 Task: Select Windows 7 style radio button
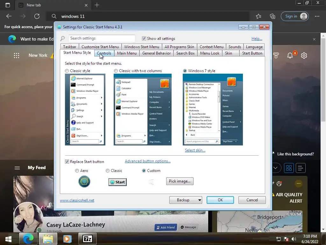185,71
